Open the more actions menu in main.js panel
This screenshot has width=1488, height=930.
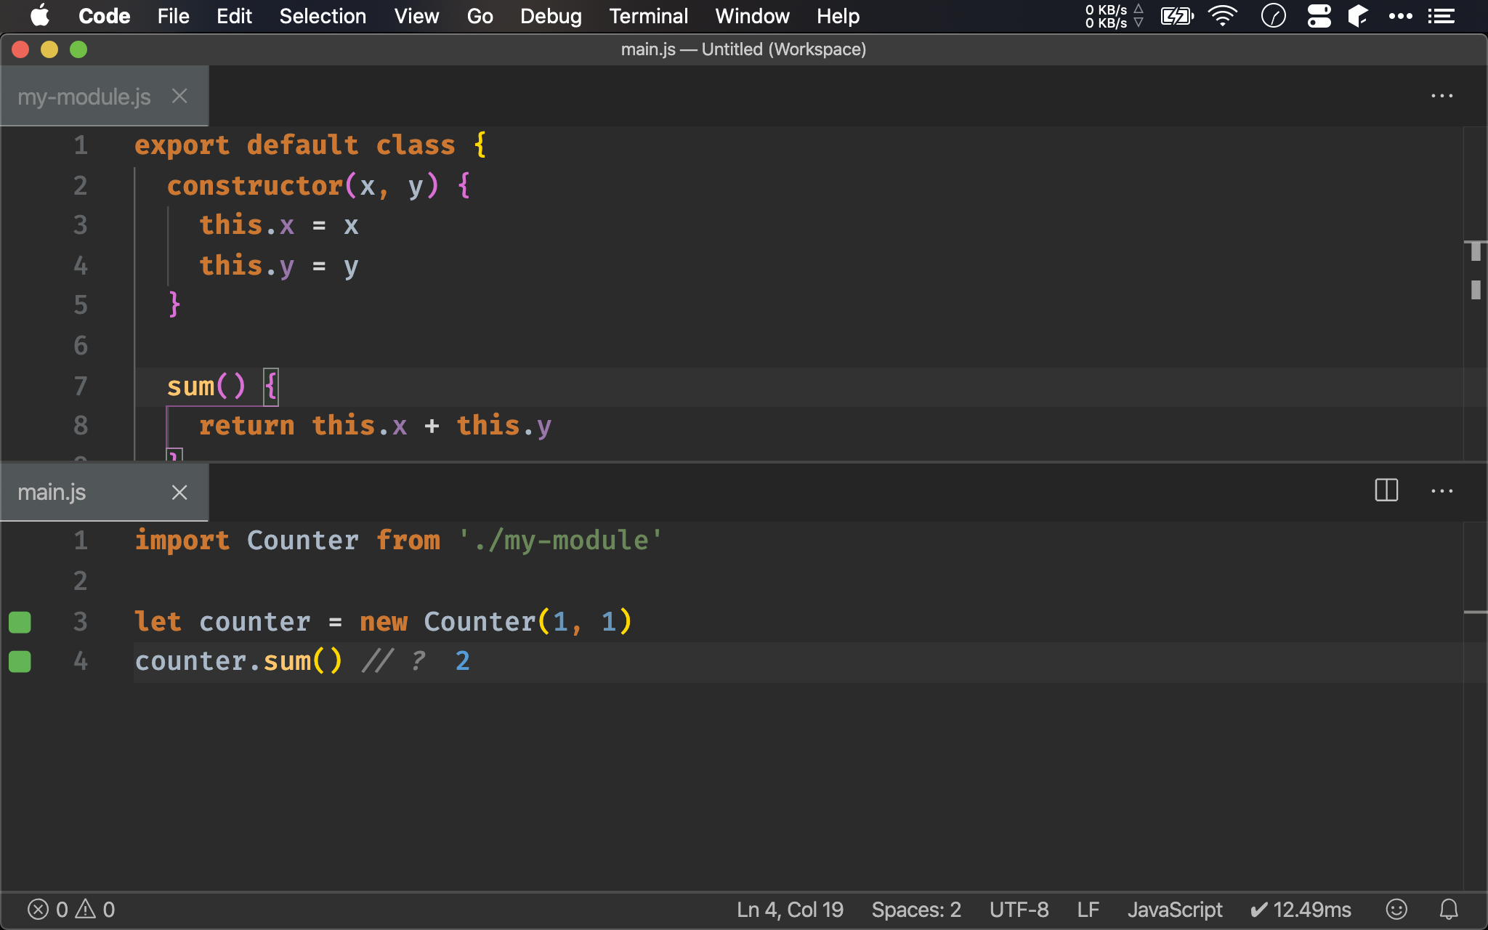click(x=1442, y=490)
